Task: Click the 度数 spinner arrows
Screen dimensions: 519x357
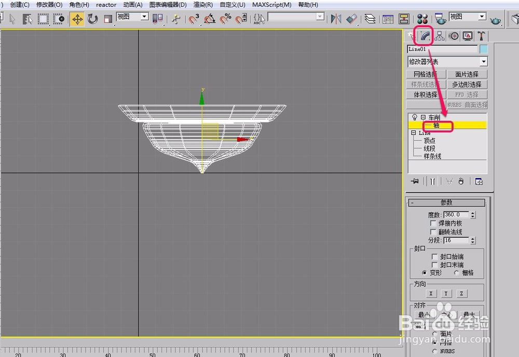Action: click(473, 215)
